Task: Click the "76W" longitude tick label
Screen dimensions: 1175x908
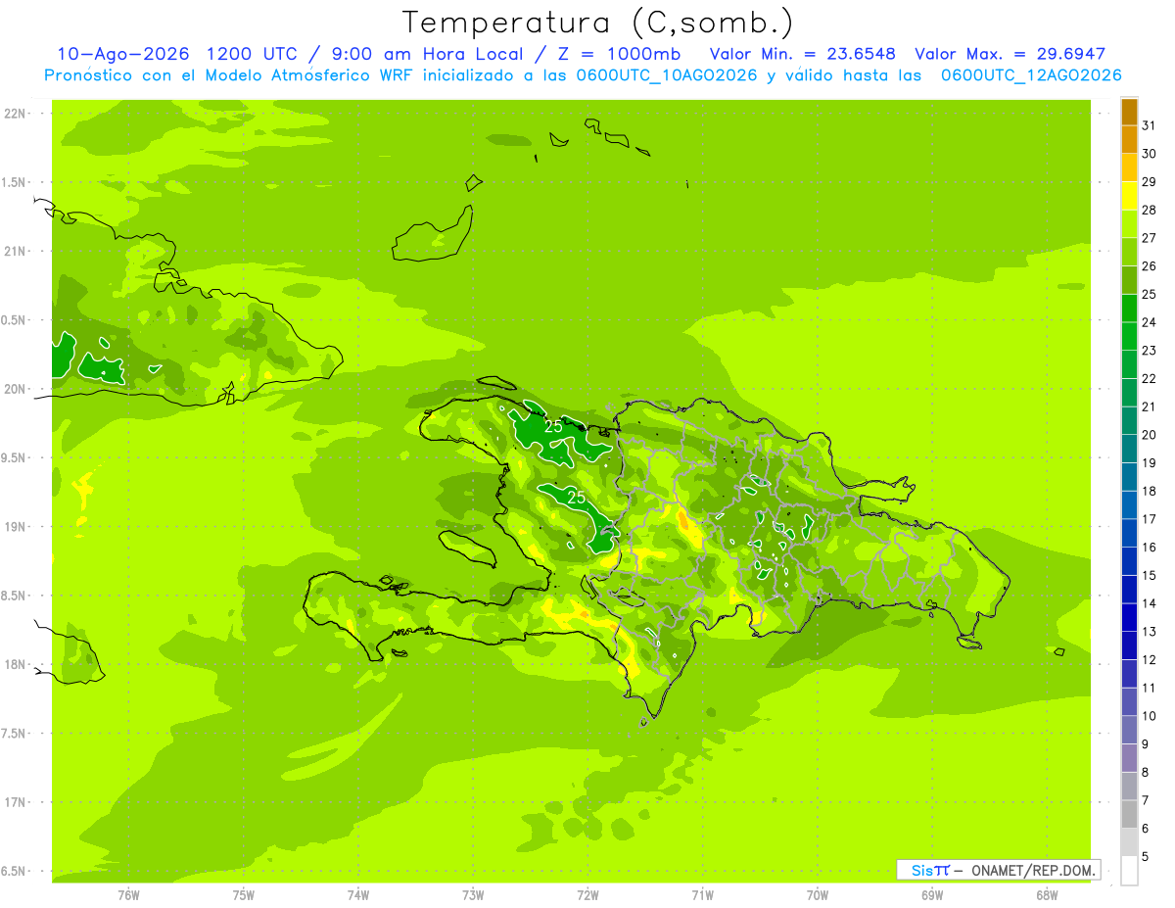Action: pos(128,895)
